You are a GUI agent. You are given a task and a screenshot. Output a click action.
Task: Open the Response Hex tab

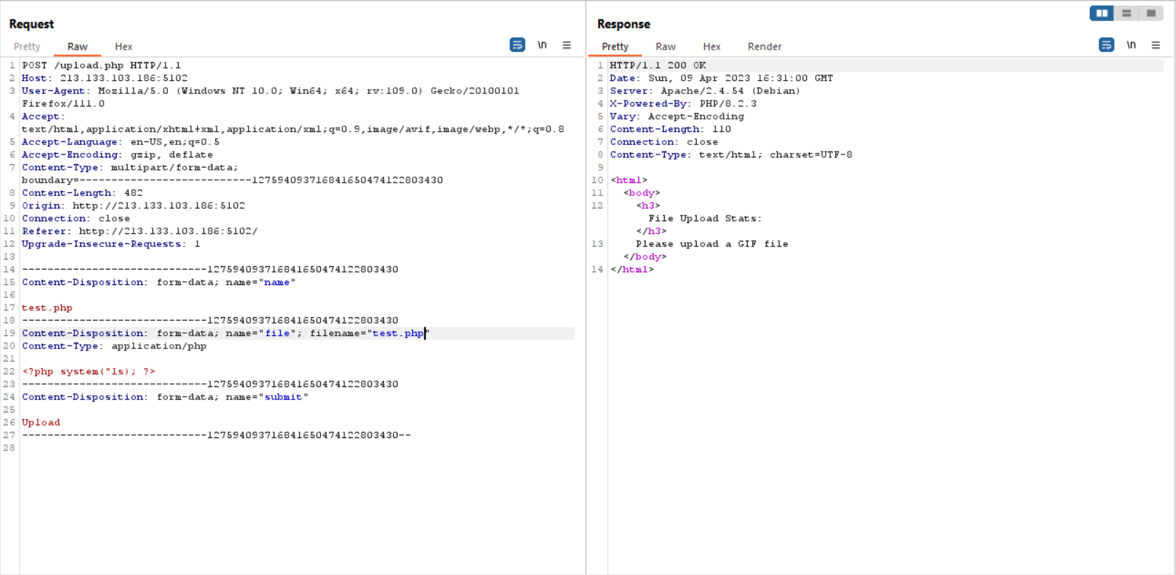[x=711, y=47]
